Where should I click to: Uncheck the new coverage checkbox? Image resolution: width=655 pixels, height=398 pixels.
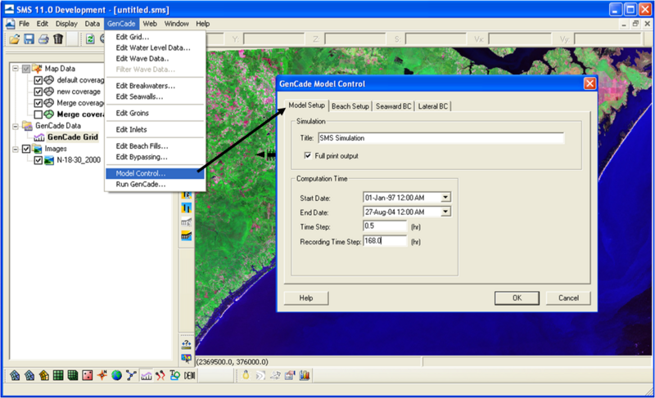click(x=38, y=92)
